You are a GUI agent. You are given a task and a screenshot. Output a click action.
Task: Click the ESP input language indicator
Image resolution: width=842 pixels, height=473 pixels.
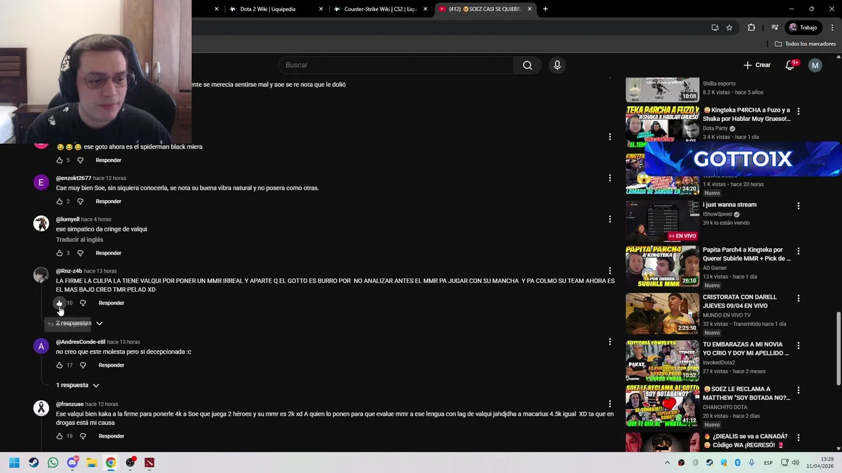[x=768, y=462]
